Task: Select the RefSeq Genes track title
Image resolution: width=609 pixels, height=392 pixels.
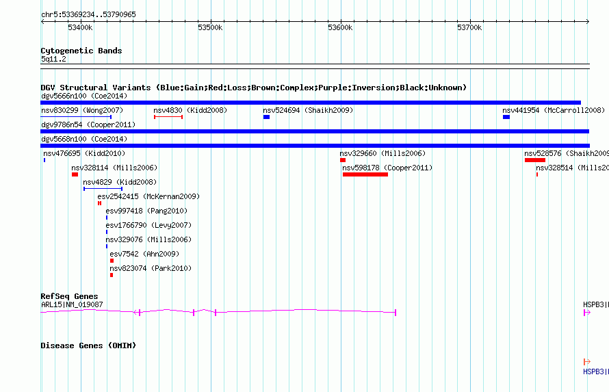Action: (x=69, y=296)
